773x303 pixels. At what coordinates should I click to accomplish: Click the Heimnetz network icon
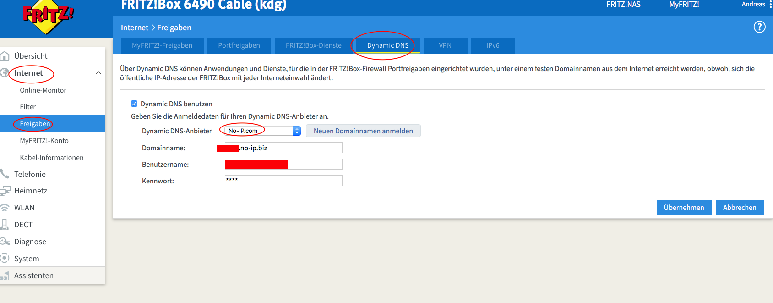(5, 191)
